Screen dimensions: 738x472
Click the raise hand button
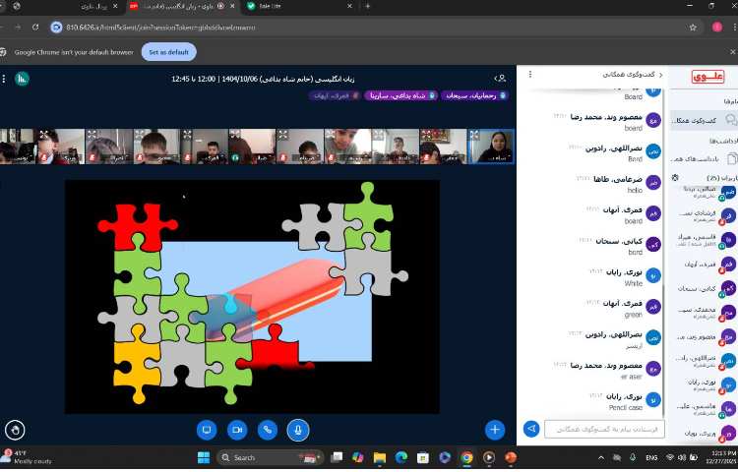(15, 430)
